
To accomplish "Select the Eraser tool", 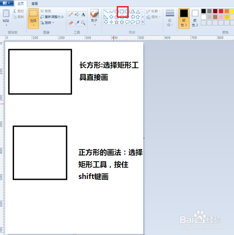I will pos(71,23).
